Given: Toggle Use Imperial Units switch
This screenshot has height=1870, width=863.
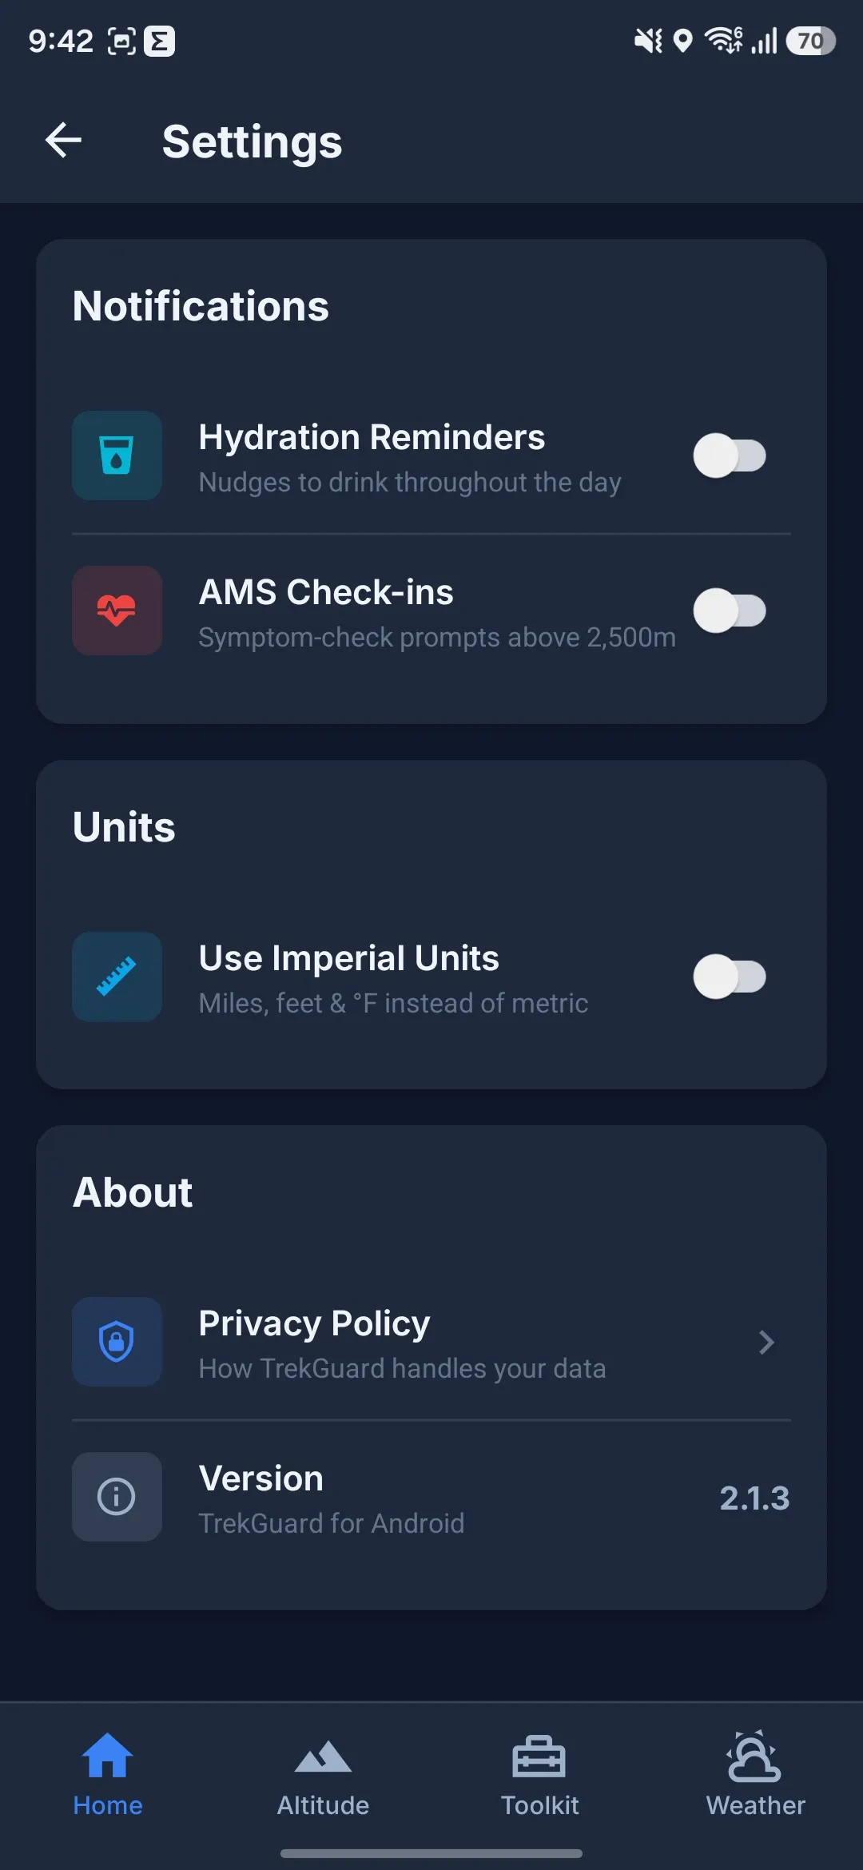Looking at the screenshot, I should [730, 977].
